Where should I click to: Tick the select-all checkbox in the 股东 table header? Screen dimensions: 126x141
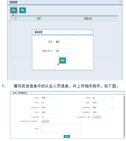(15, 18)
